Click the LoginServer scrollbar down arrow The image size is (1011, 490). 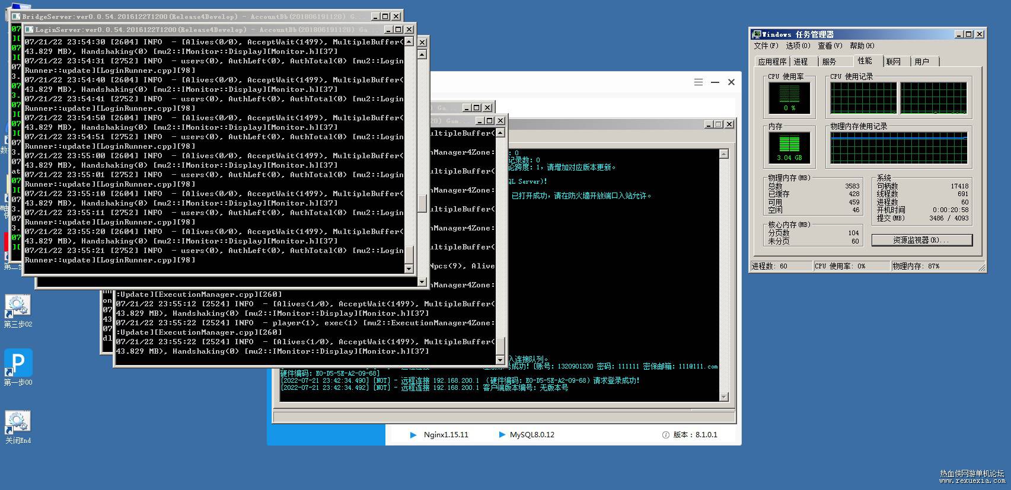[409, 268]
